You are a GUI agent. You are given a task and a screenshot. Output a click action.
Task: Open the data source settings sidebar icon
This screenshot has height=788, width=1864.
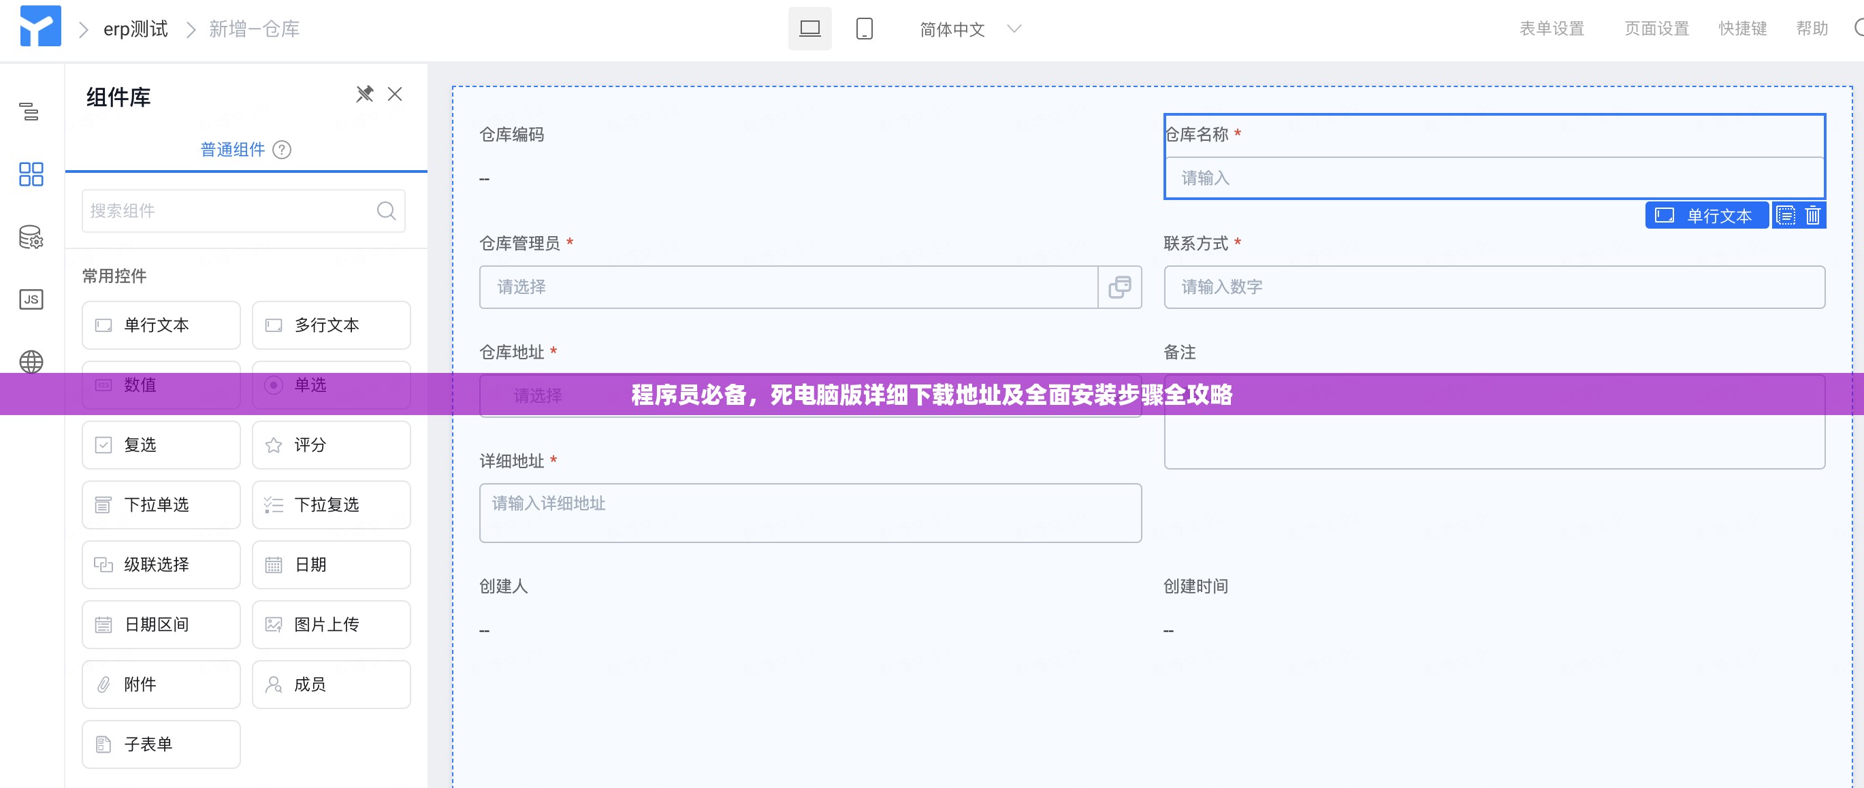tap(31, 237)
